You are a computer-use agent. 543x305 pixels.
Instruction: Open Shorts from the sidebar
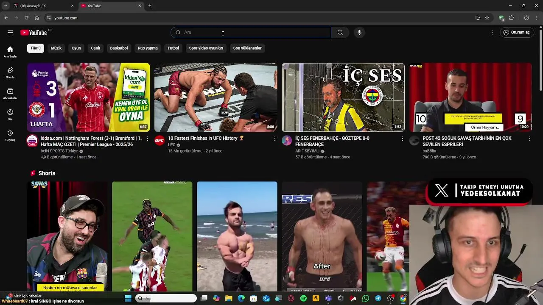pyautogui.click(x=10, y=73)
